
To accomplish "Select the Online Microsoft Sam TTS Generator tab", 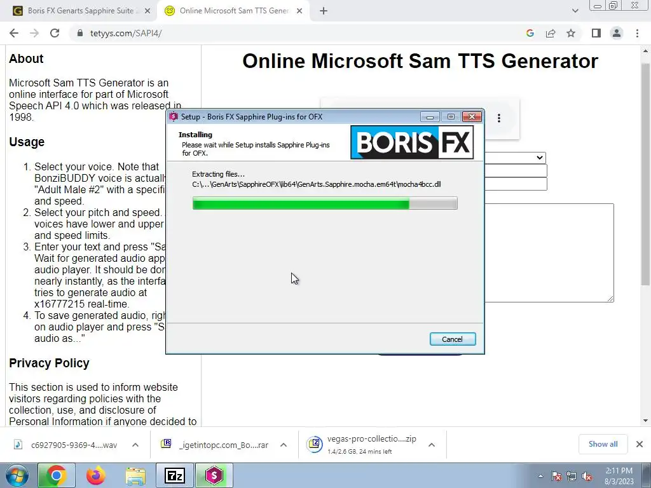I will (234, 11).
